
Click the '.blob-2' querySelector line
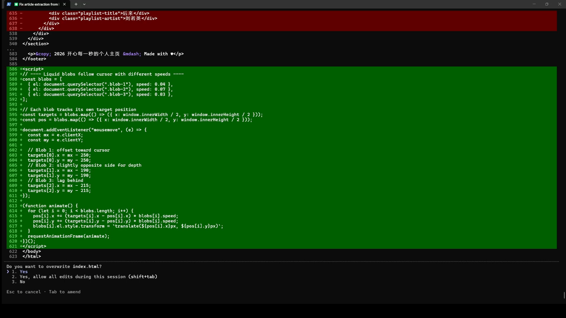[x=100, y=89]
